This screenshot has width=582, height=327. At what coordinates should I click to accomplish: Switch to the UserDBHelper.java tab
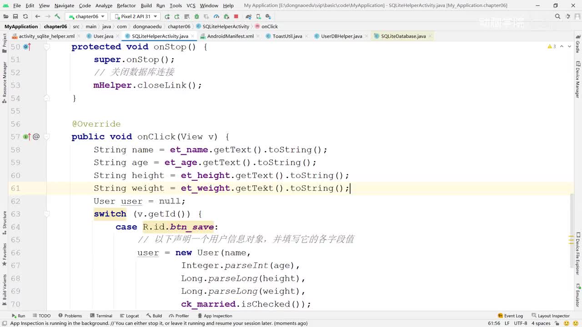[x=341, y=36]
